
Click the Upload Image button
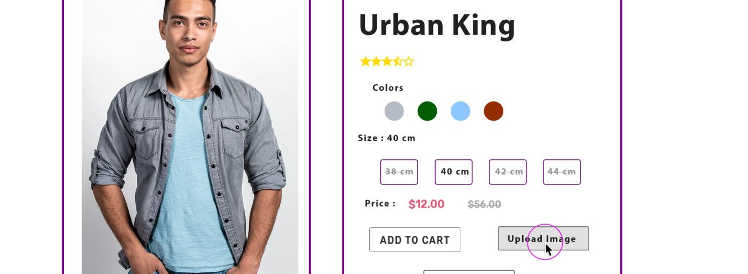tap(543, 239)
